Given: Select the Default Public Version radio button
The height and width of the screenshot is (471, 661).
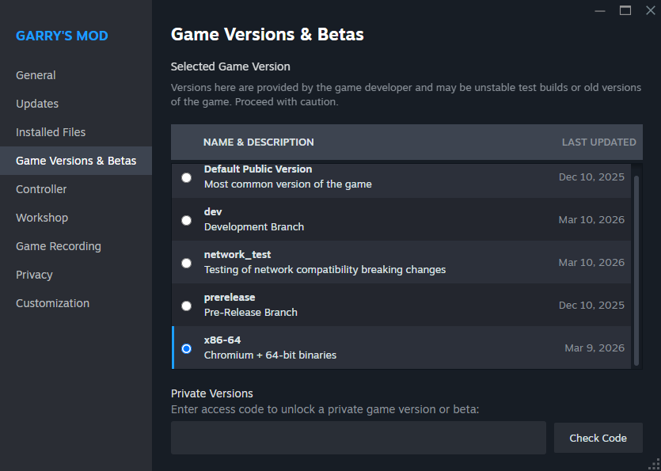Looking at the screenshot, I should [186, 177].
